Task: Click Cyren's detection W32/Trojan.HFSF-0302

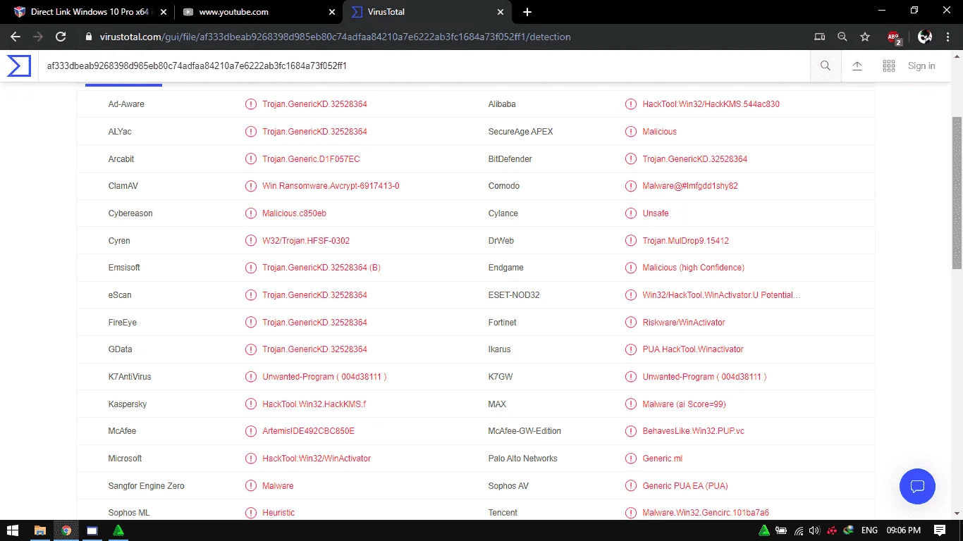Action: (306, 241)
